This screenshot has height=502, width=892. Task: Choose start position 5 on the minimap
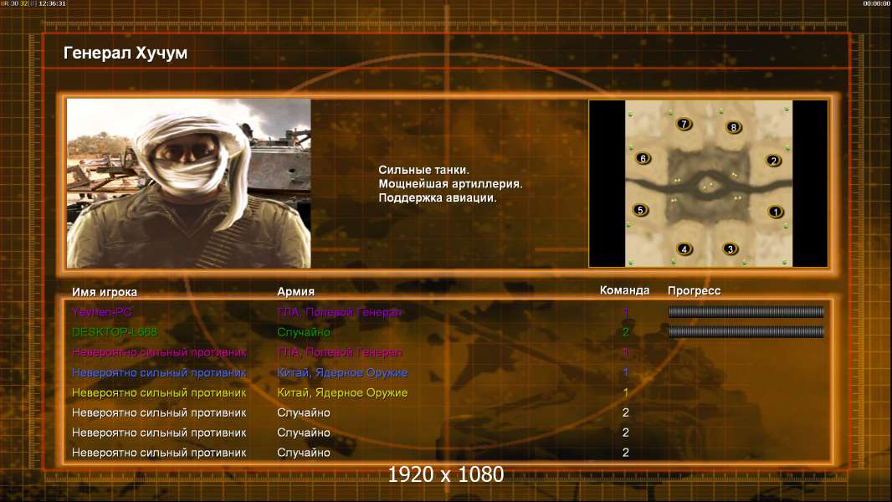click(641, 210)
